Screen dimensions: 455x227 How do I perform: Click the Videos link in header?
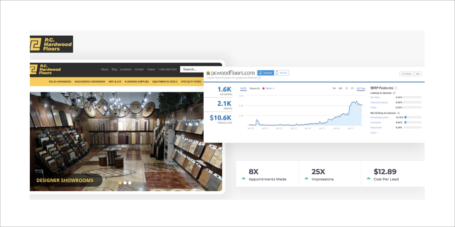[x=151, y=69]
